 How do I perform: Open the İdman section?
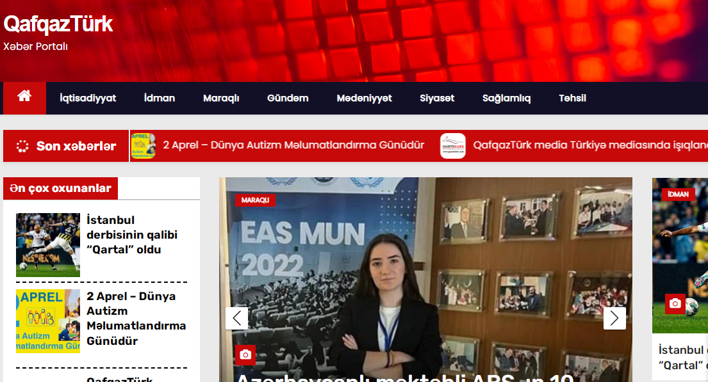click(x=160, y=98)
